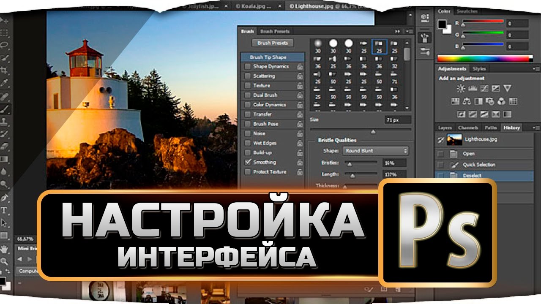Select the Brush tool in toolbar
The image size is (541, 304).
(5, 109)
